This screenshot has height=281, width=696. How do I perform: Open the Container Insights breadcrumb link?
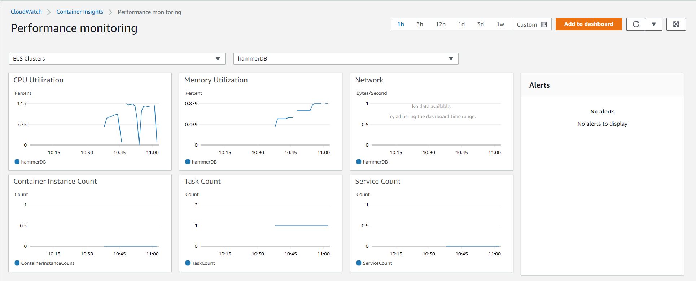tap(80, 12)
